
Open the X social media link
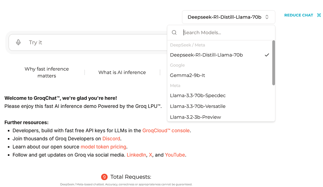pos(150,155)
